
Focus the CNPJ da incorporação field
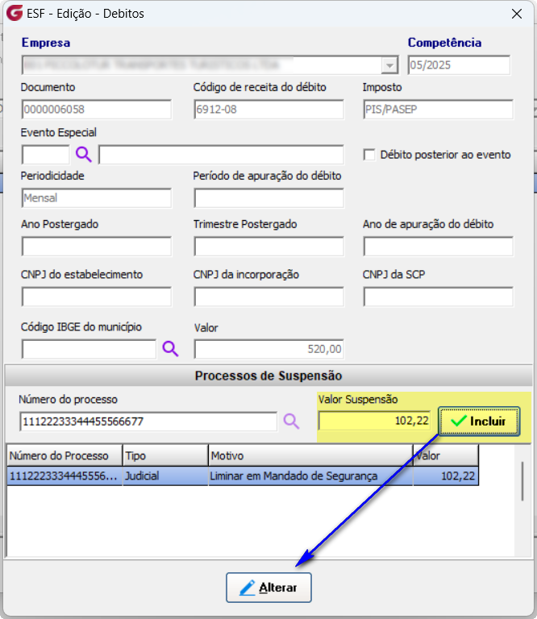click(x=268, y=297)
